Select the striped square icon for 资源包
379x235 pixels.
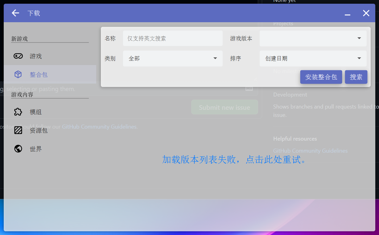pyautogui.click(x=18, y=130)
